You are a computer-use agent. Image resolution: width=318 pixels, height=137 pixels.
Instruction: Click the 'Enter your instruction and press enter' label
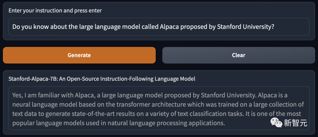pos(55,11)
